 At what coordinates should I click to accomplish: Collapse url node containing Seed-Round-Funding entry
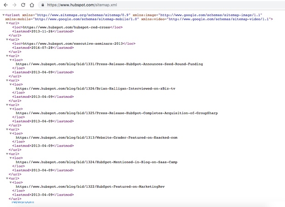tap(7, 56)
